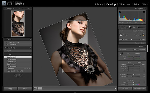The height and width of the screenshot is (93, 150).
Task: Collapse the Basic panel
Action: click(x=145, y=46)
